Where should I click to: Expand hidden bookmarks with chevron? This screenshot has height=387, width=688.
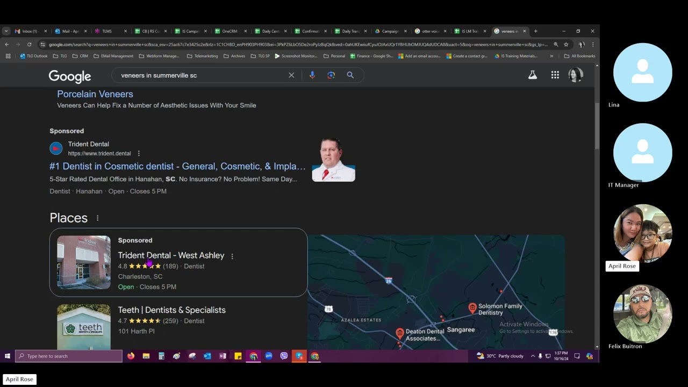[551, 56]
